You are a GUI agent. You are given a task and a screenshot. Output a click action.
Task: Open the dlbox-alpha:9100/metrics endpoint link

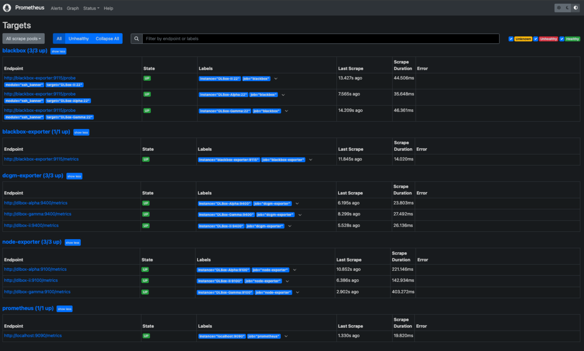36,269
